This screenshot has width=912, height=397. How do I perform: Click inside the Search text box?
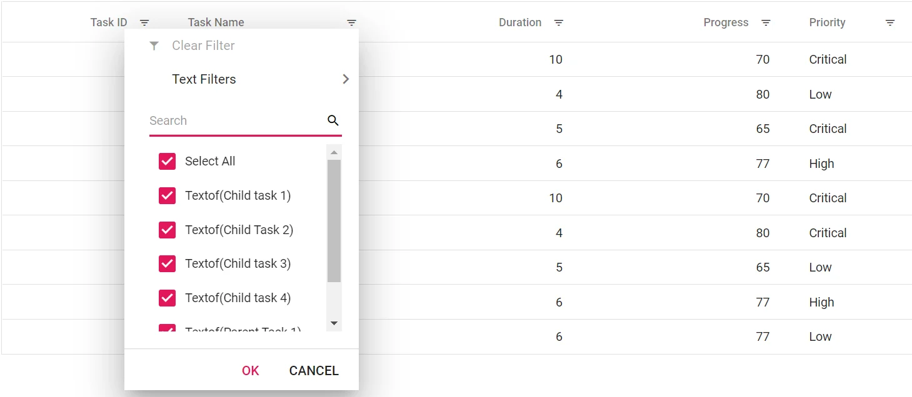(x=231, y=120)
